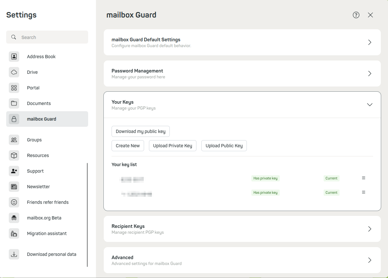Click Download my public key button
388x278 pixels.
[140, 131]
